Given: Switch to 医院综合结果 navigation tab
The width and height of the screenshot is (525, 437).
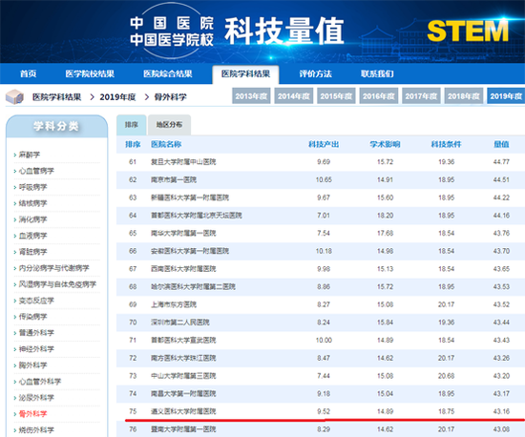Looking at the screenshot, I should point(168,73).
